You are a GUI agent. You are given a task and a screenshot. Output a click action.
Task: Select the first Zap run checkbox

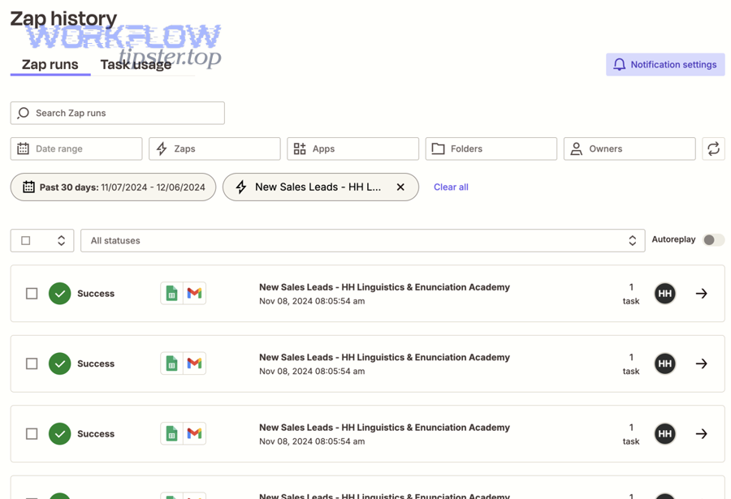(32, 294)
